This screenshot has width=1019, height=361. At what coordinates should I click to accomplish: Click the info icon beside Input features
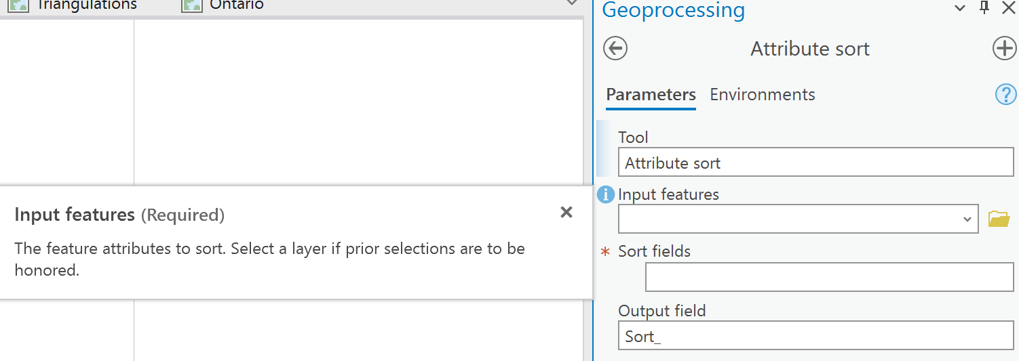click(x=605, y=195)
